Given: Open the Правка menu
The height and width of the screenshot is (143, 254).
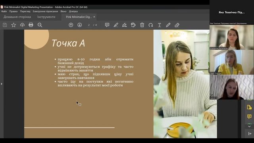Looking at the screenshot, I should (13, 12).
